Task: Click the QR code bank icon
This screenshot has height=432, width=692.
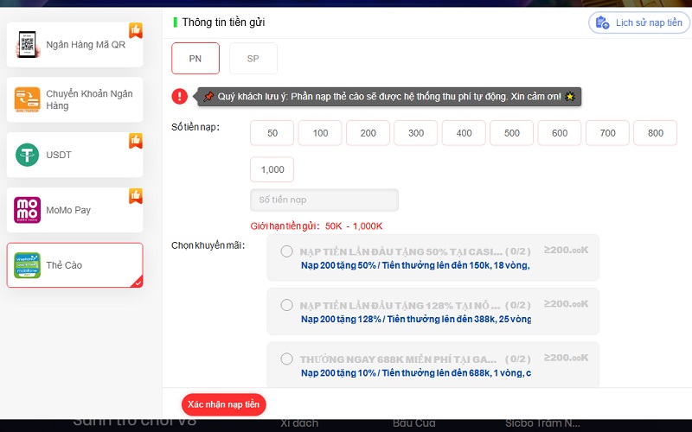Action: click(x=28, y=45)
